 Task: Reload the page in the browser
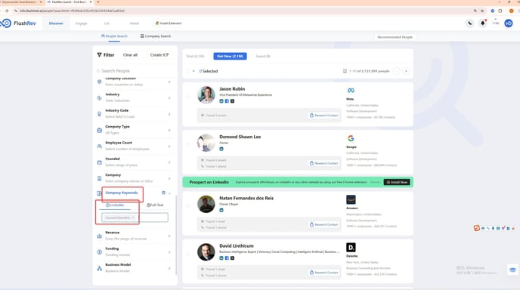coord(7,11)
